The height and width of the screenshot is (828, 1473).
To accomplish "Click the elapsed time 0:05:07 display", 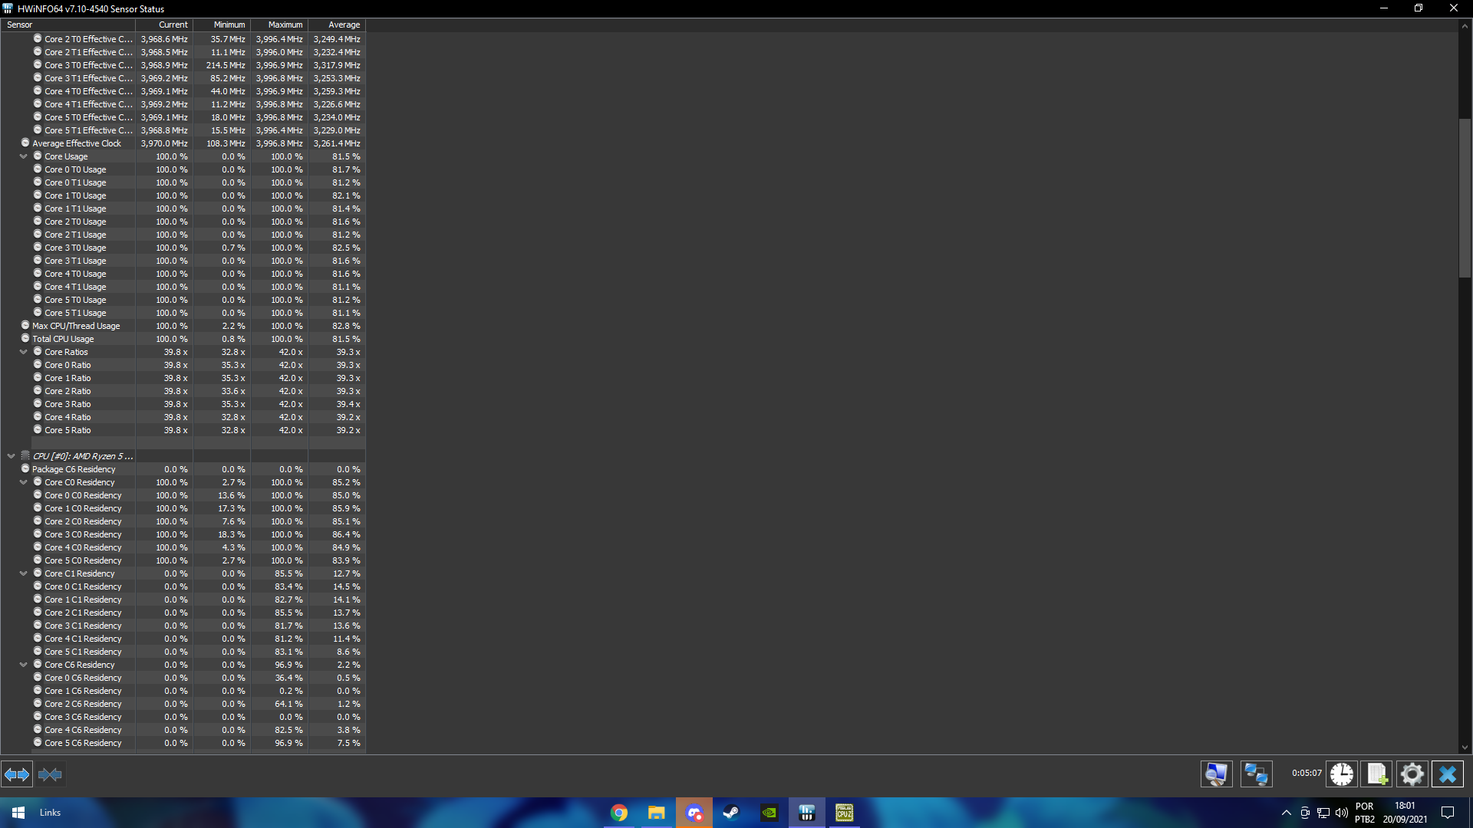I will (x=1307, y=773).
